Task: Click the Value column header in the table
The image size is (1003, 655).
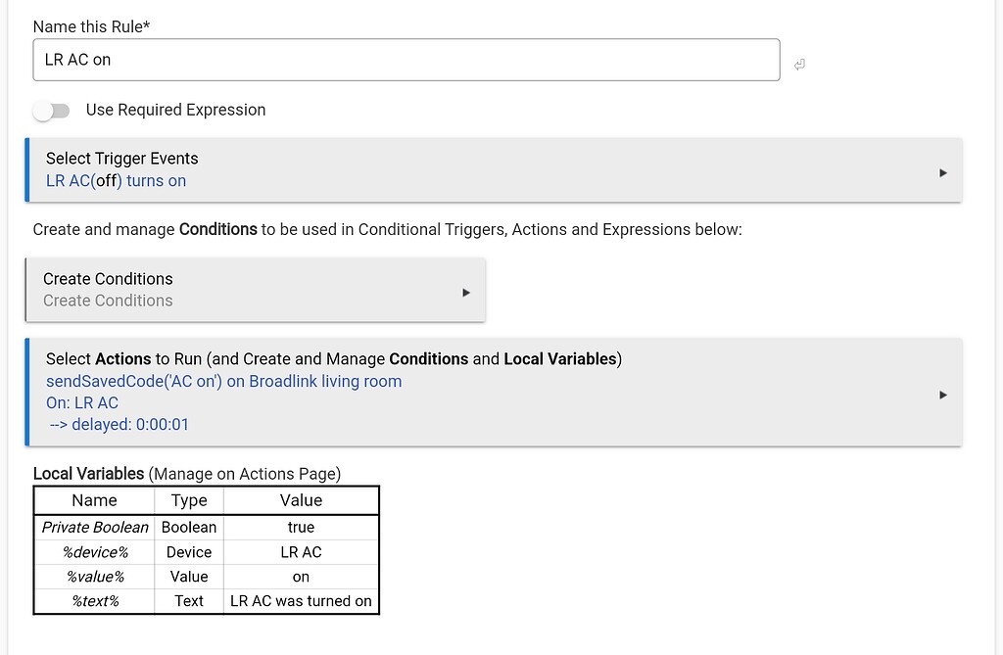Action: (301, 500)
